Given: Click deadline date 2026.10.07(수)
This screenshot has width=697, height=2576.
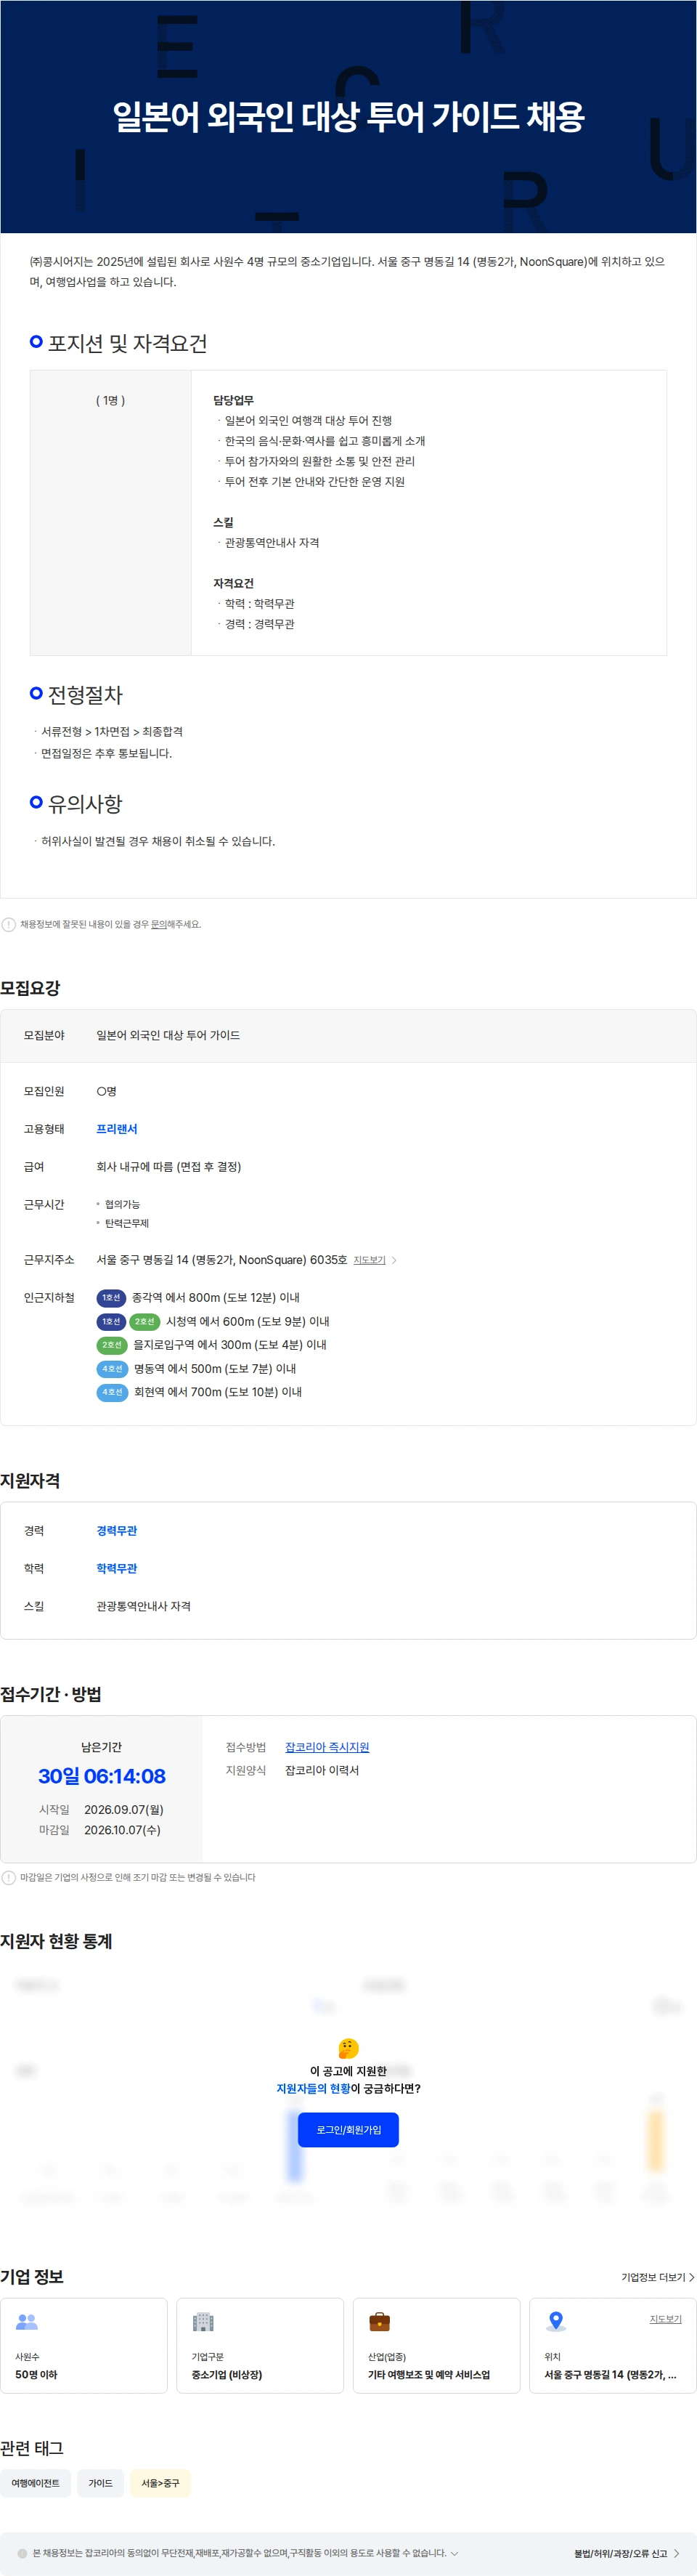Looking at the screenshot, I should pyautogui.click(x=122, y=1830).
